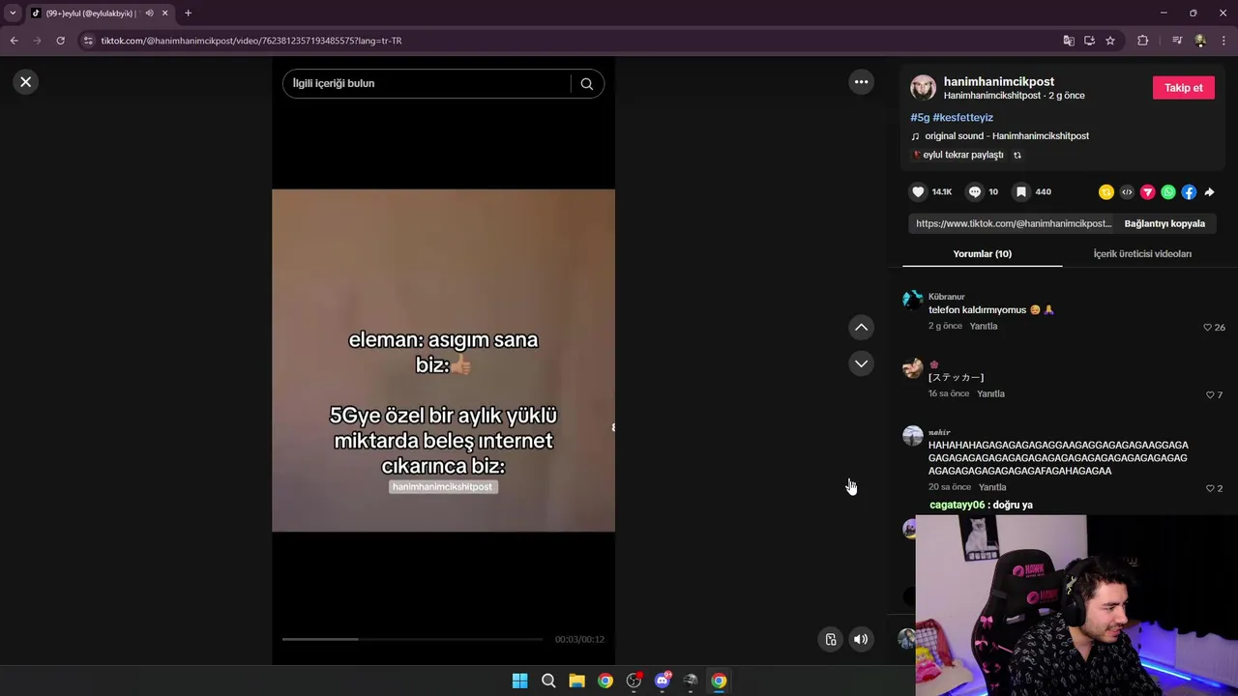Open hanimhanimcikpost profile name
The width and height of the screenshot is (1238, 696).
[x=999, y=81]
